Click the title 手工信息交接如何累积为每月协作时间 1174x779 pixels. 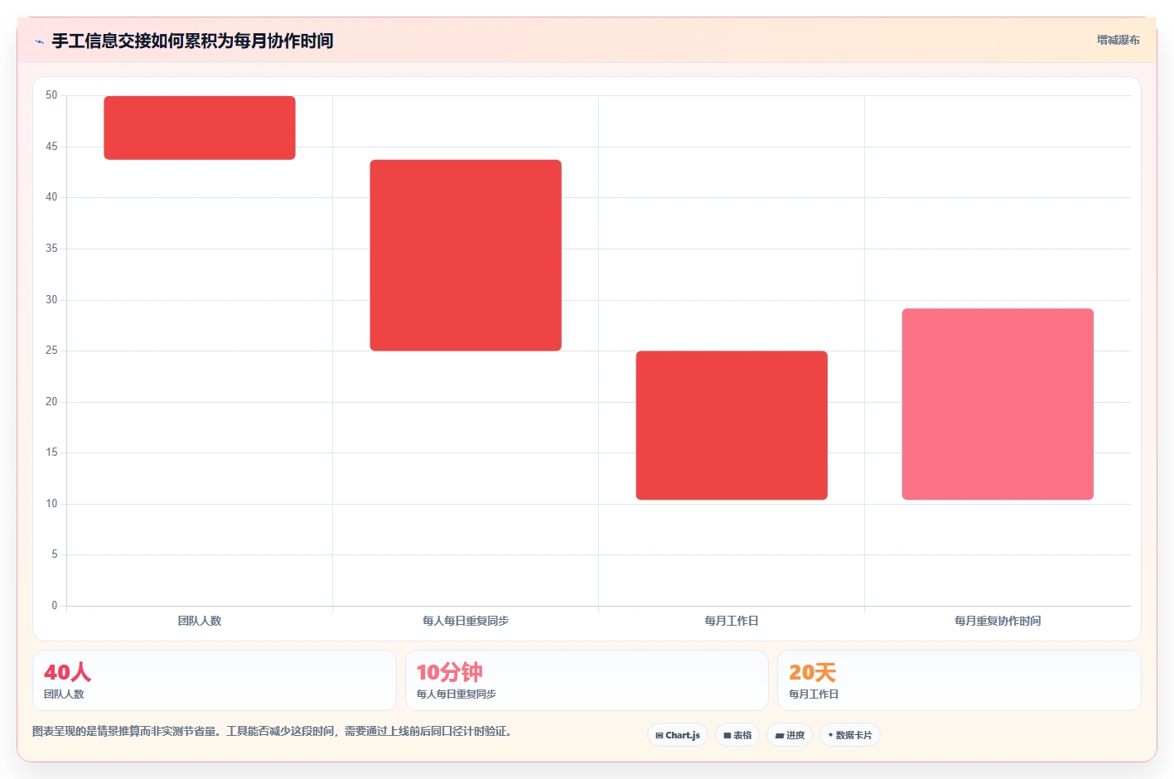(192, 41)
